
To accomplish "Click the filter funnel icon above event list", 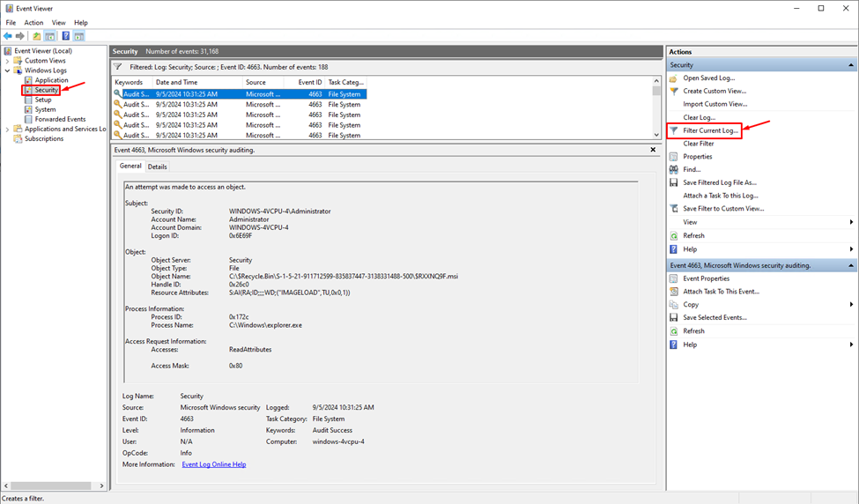I will (x=117, y=67).
